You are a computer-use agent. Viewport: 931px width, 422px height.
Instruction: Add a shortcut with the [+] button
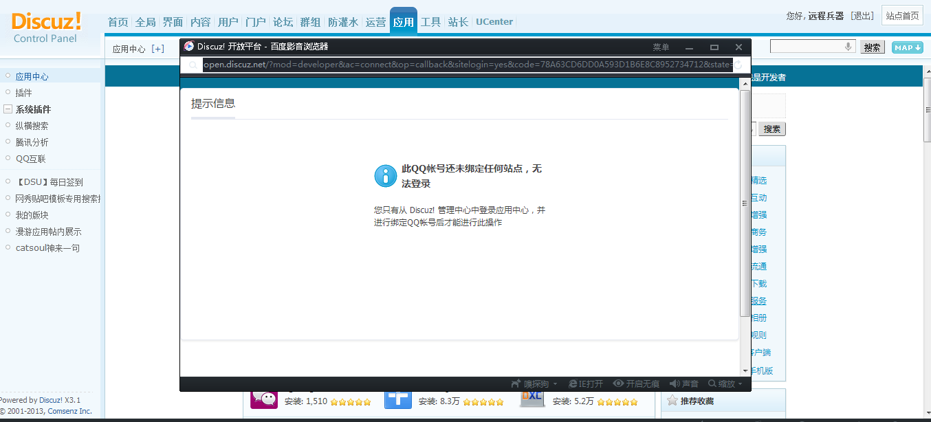tap(158, 49)
